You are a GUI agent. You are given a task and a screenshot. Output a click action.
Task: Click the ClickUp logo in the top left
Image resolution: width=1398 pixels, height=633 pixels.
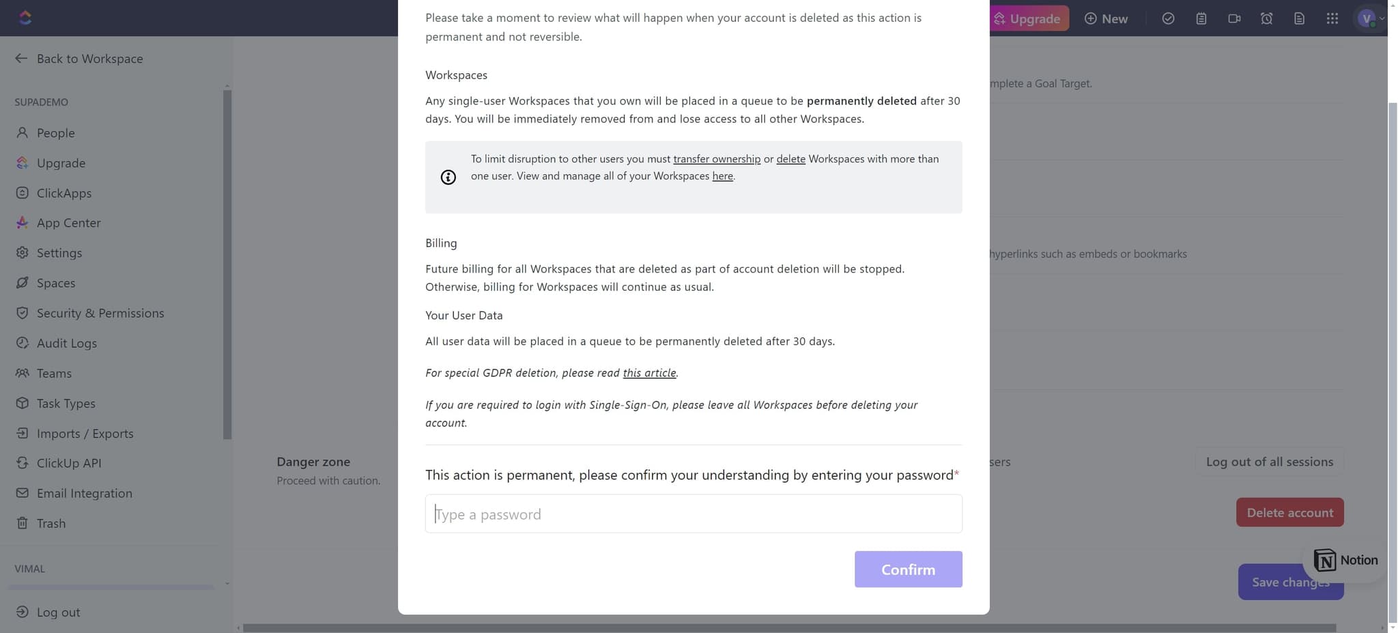[25, 17]
